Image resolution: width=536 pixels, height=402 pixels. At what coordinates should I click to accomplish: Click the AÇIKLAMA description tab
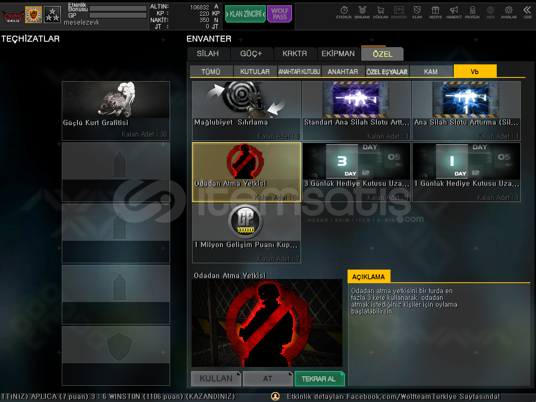click(x=368, y=276)
